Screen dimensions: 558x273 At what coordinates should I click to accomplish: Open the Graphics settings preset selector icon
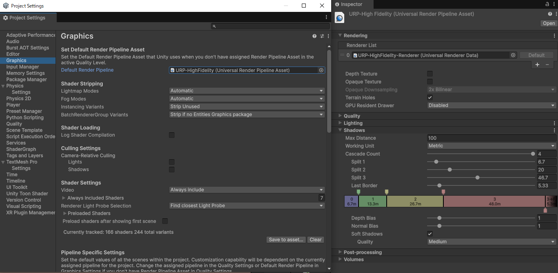click(x=322, y=36)
